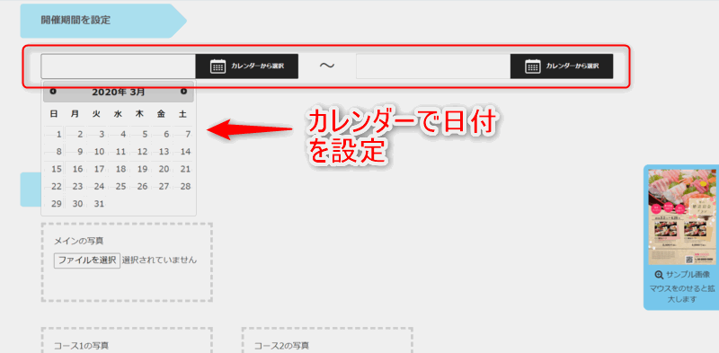Select March 15 in the calendar
Image resolution: width=719 pixels, height=353 pixels.
55,169
